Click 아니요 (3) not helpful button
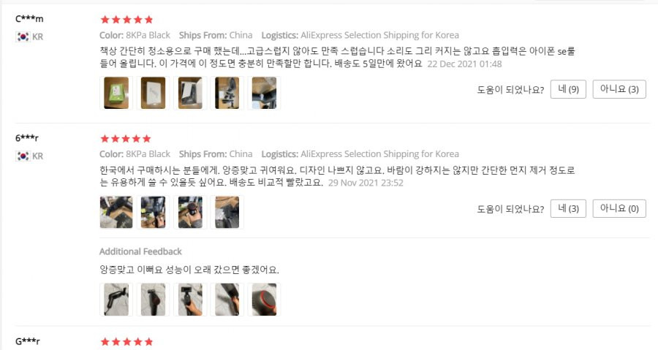This screenshot has width=658, height=350. [x=619, y=89]
